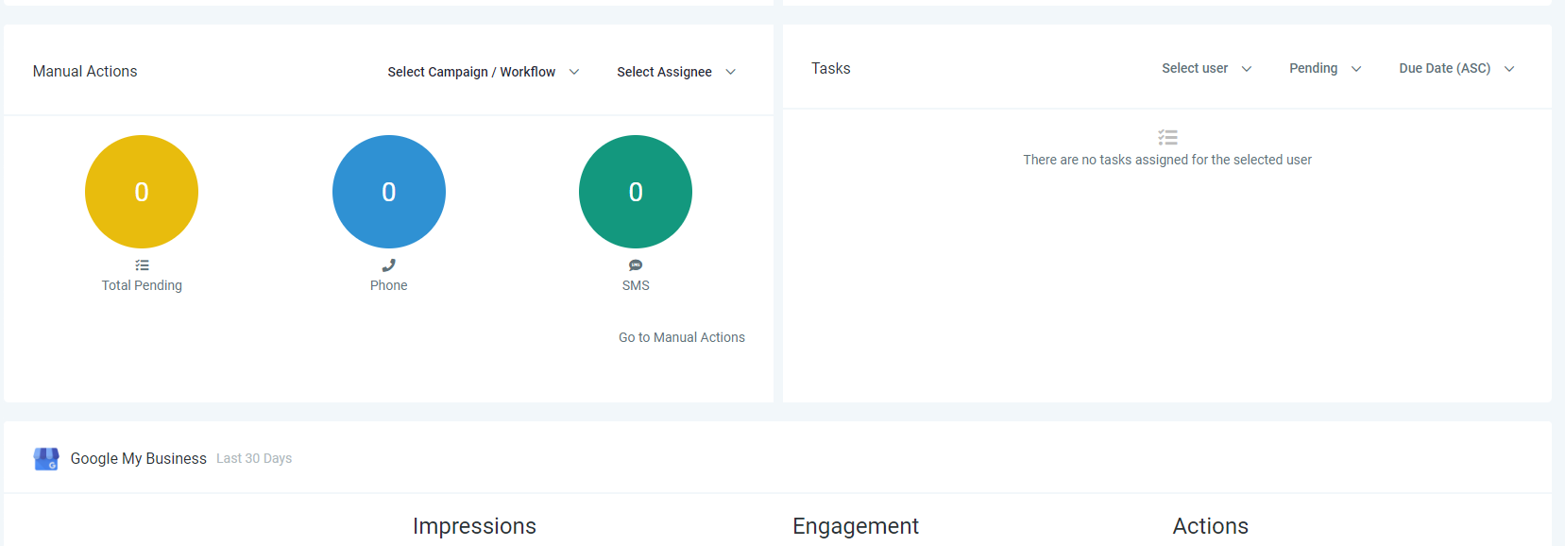Click the blue Phone count circle
The height and width of the screenshot is (546, 1565).
pos(389,192)
